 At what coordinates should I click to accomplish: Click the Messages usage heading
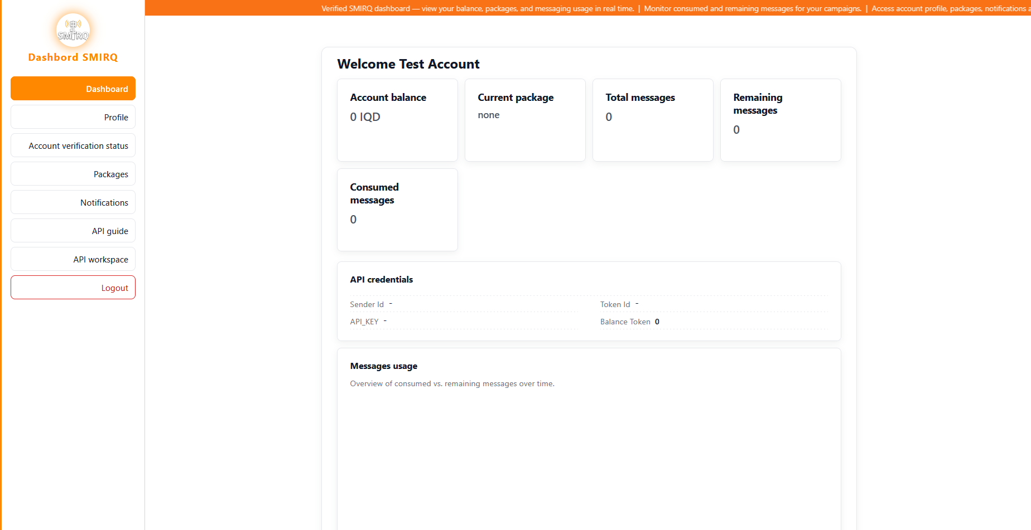point(384,366)
